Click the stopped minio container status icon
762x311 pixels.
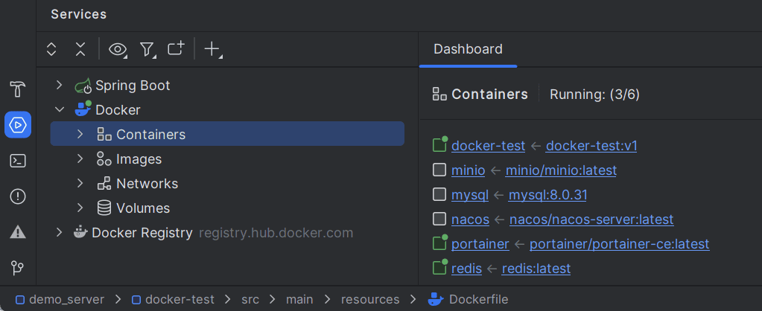tap(439, 170)
